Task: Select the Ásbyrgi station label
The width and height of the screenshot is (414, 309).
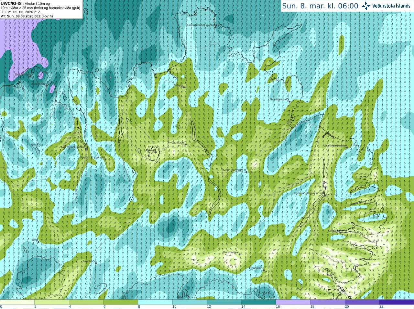Action: (x=179, y=85)
